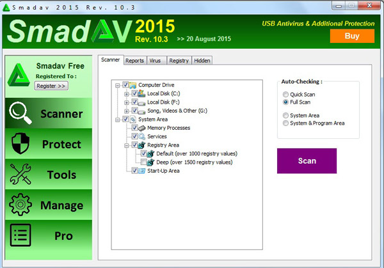Open the Manage sidebar section
Image resolution: width=384 pixels, height=268 pixels.
[49, 205]
